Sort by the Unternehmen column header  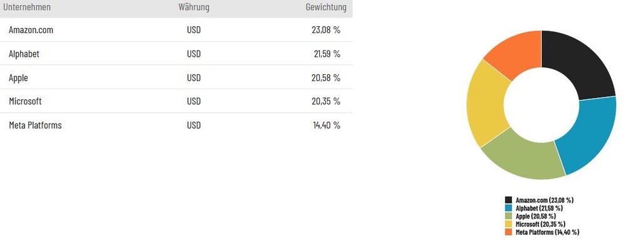click(27, 7)
